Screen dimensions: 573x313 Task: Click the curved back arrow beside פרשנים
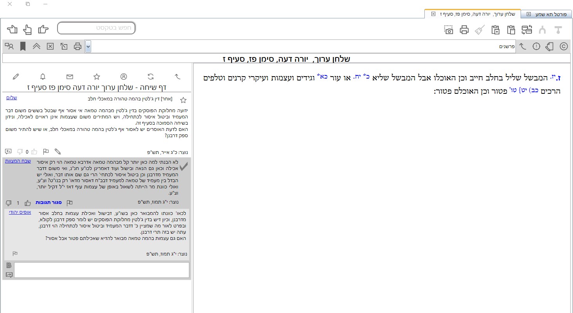(x=523, y=47)
